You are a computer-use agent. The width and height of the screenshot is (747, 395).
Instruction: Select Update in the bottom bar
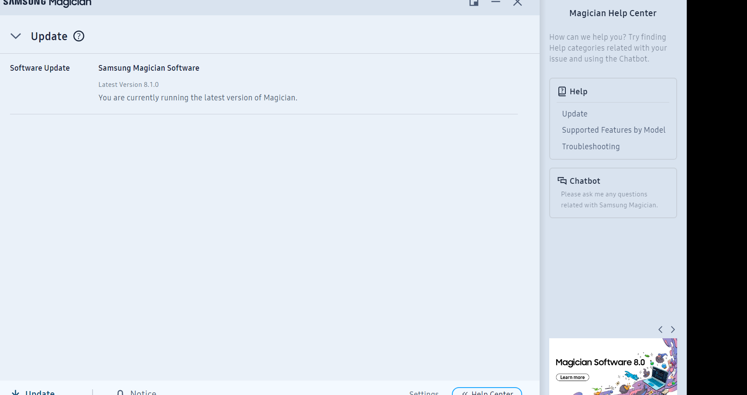click(40, 392)
